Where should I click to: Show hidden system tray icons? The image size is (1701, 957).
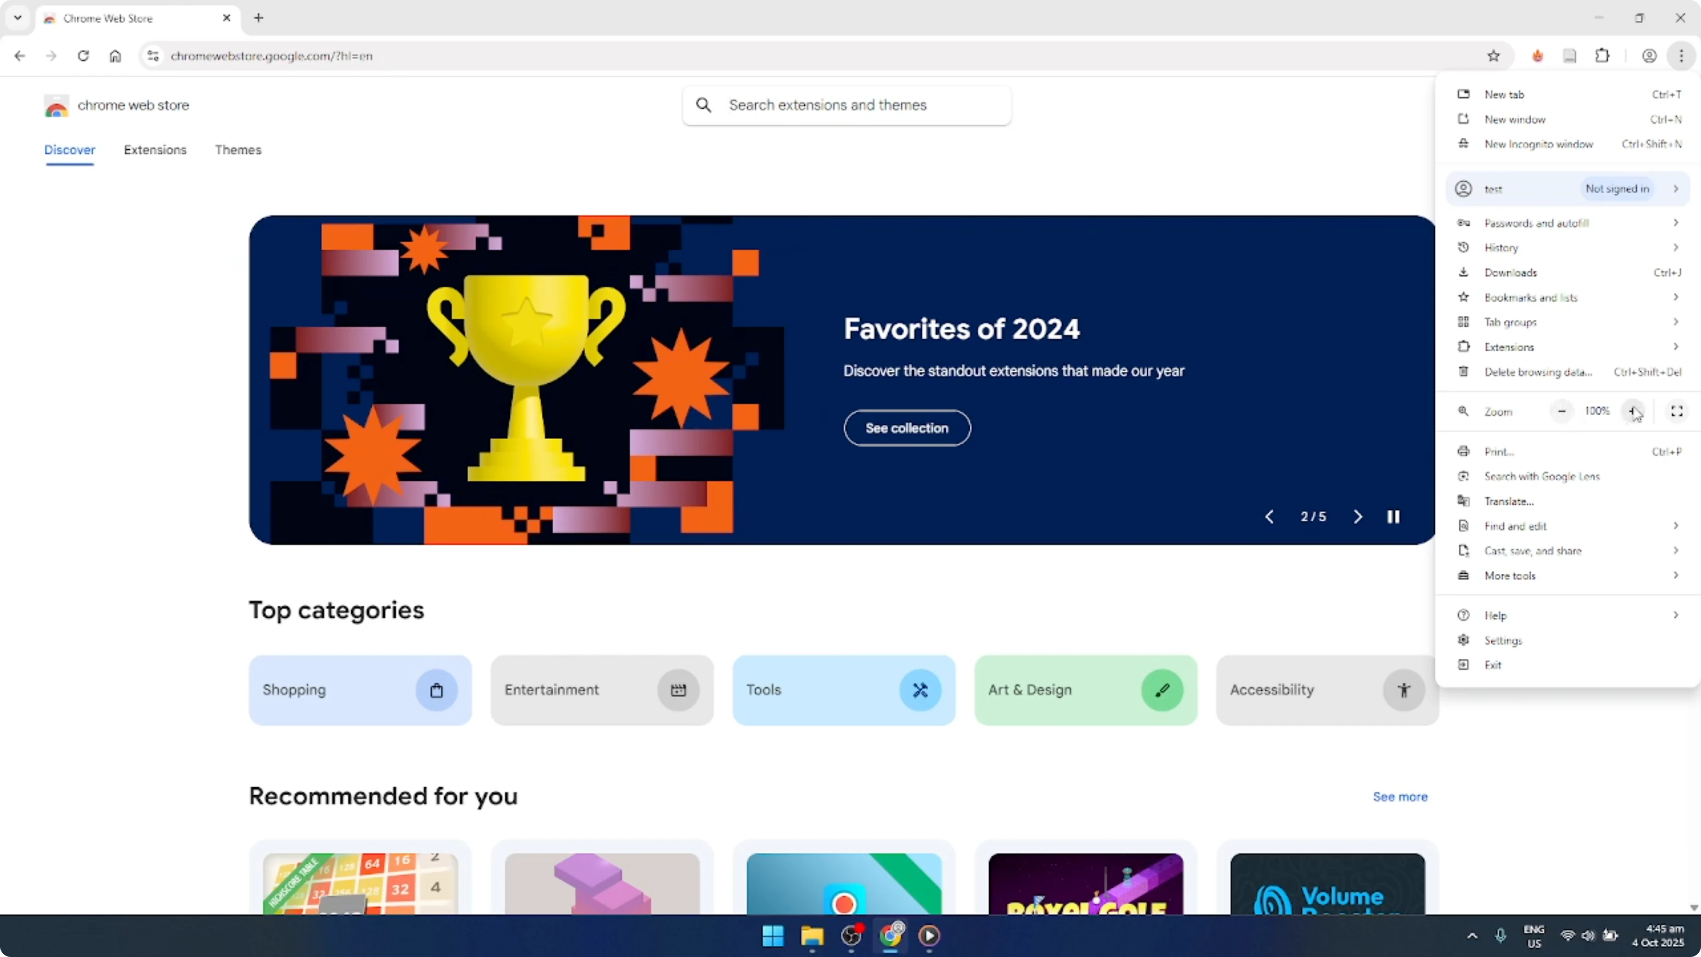[1473, 936]
